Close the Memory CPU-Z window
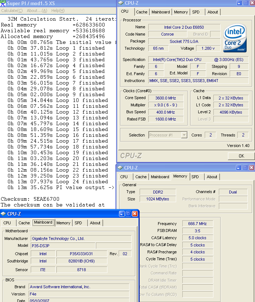 coord(251,168)
